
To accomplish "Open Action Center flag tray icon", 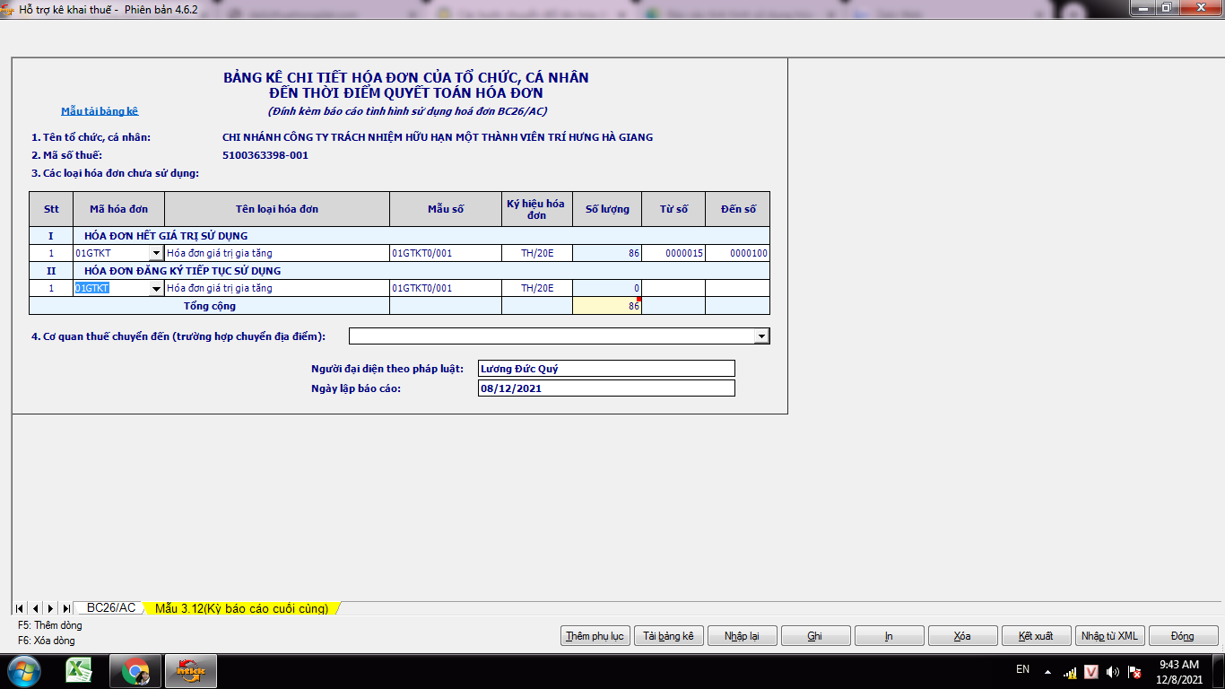I will (x=1134, y=671).
